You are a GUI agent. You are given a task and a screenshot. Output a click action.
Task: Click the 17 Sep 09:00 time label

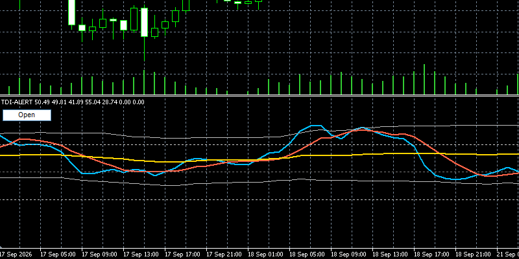(x=99, y=254)
